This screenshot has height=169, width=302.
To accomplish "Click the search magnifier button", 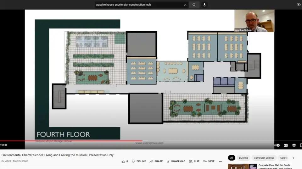I will tap(194, 5).
